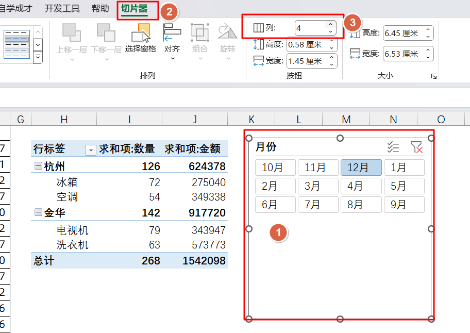Open the 对齐 align menu
This screenshot has width=470, height=333.
(x=172, y=42)
